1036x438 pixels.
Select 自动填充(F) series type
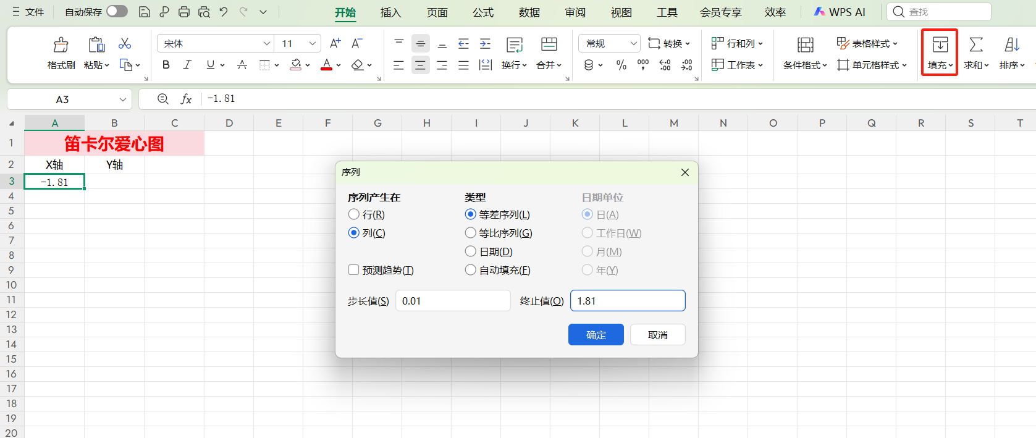[470, 270]
